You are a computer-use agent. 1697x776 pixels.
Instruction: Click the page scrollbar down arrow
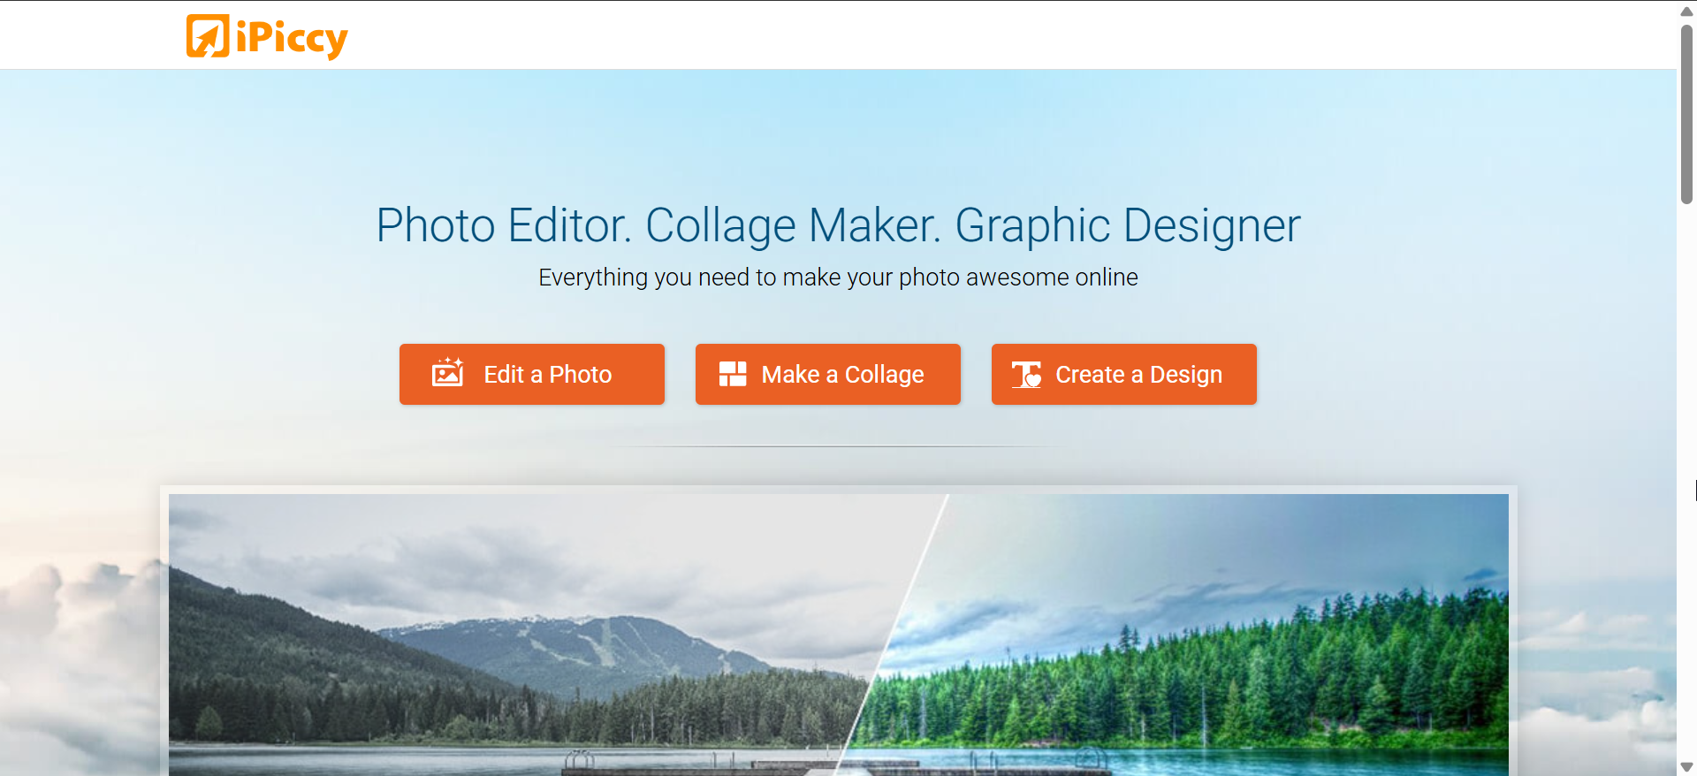(1686, 767)
